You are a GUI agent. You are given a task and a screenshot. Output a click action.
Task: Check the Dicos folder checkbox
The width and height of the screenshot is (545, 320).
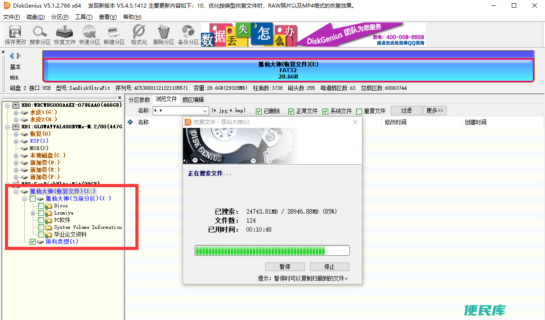coord(41,206)
